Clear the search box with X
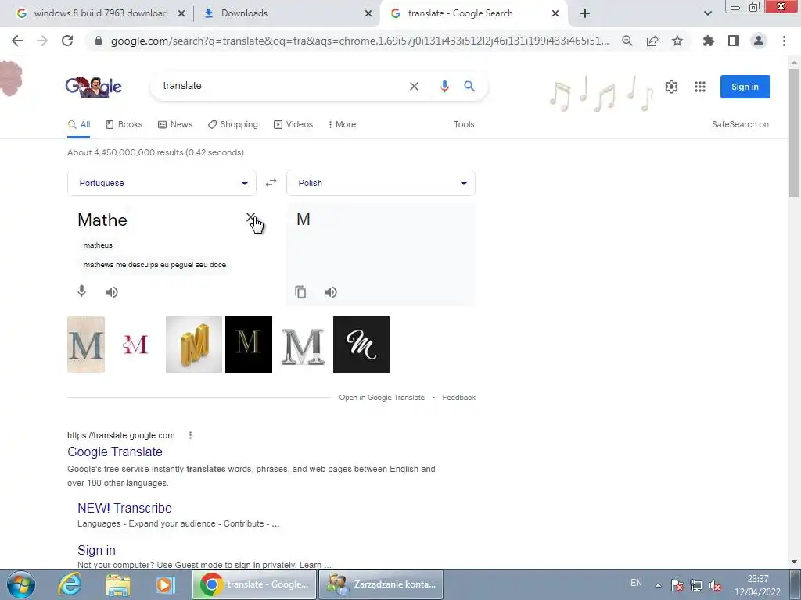This screenshot has height=600, width=801. click(415, 86)
